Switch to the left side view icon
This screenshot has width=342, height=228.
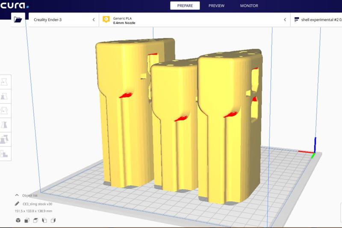[44, 220]
